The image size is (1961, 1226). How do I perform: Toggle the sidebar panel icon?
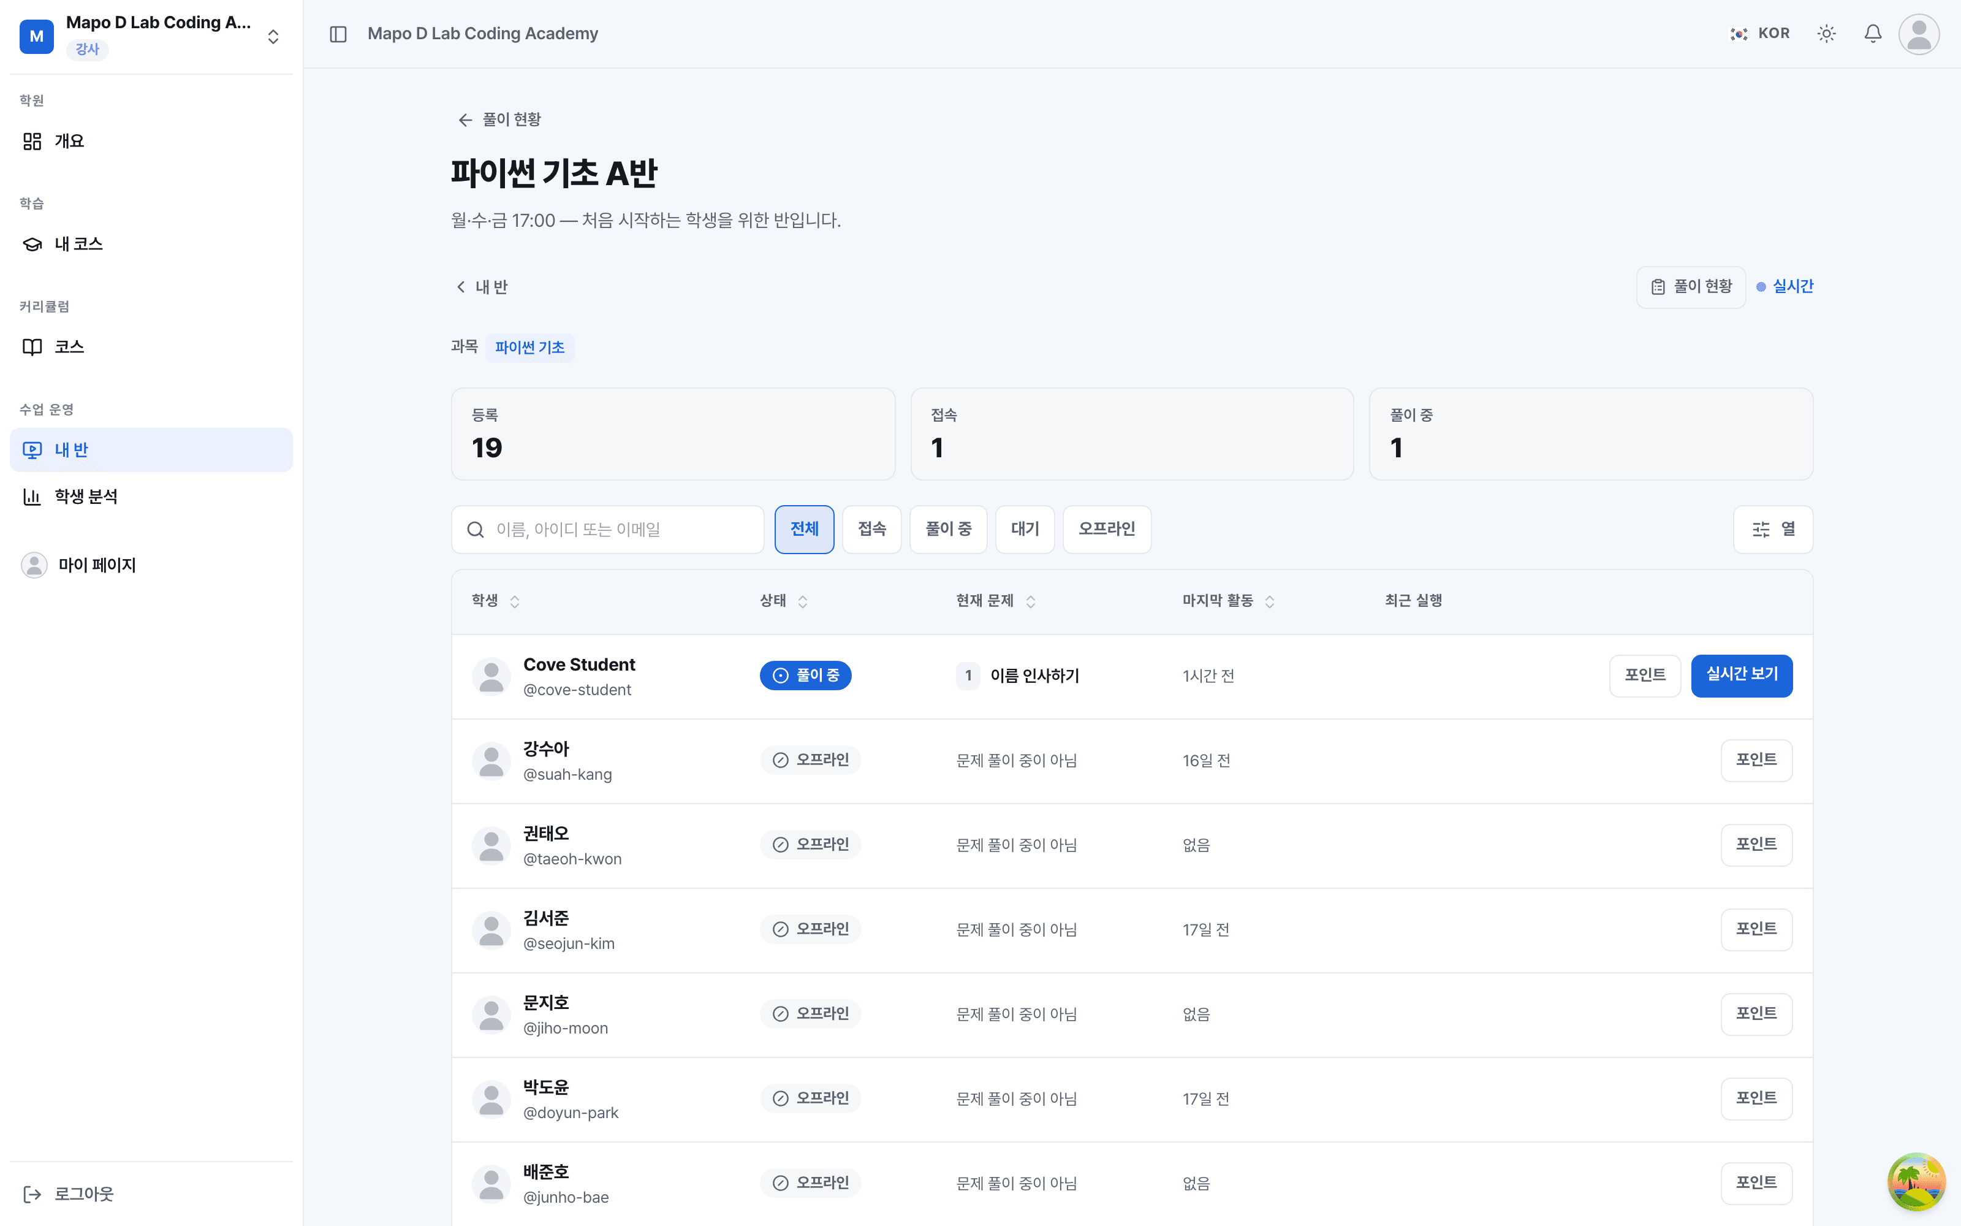tap(338, 34)
